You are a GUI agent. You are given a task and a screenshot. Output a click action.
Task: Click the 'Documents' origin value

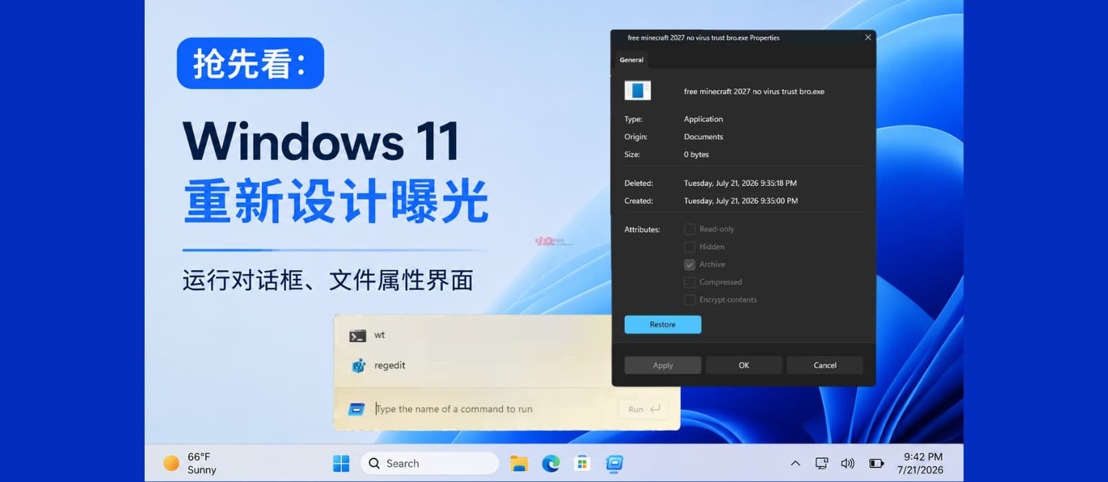point(704,137)
